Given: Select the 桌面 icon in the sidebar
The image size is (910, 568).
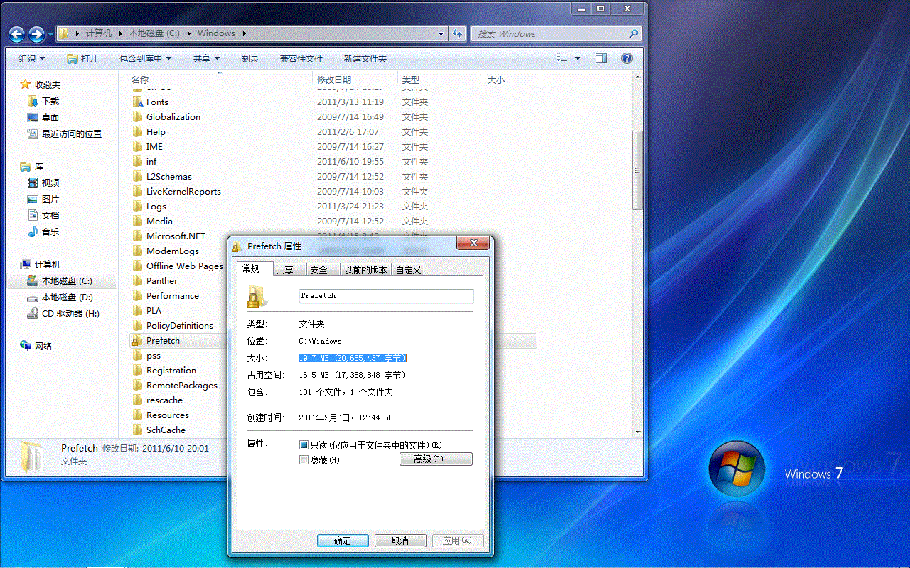Looking at the screenshot, I should click(x=32, y=117).
